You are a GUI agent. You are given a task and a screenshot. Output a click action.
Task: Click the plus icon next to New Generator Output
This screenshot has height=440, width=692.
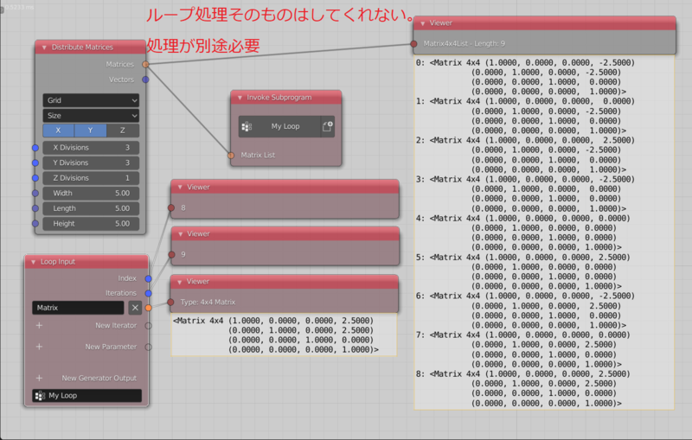click(39, 378)
